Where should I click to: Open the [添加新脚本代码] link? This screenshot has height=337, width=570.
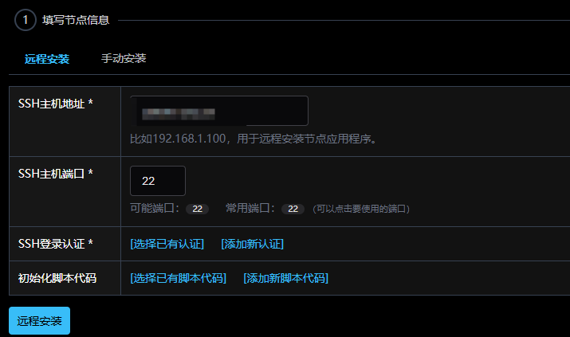(x=286, y=278)
